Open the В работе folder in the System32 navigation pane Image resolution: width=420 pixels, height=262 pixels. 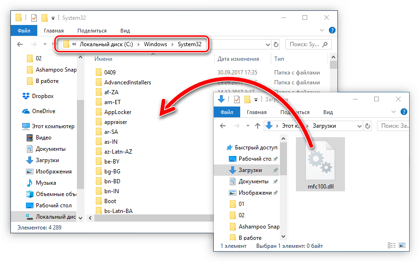coord(42,81)
